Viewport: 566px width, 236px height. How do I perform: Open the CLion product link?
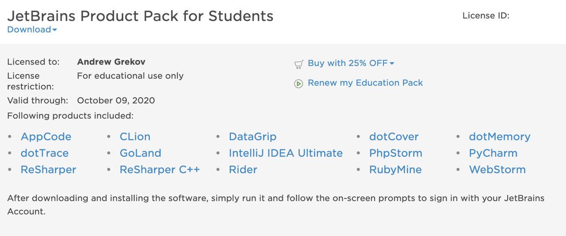(x=135, y=137)
